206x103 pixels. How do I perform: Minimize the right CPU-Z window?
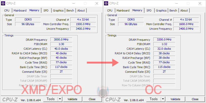click(x=176, y=3)
